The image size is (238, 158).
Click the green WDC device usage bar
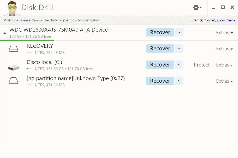tap(27, 40)
